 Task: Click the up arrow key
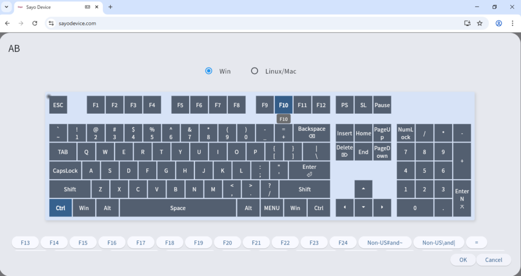(363, 189)
